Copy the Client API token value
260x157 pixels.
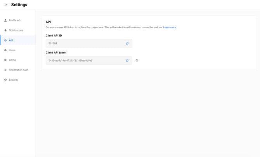tap(127, 60)
